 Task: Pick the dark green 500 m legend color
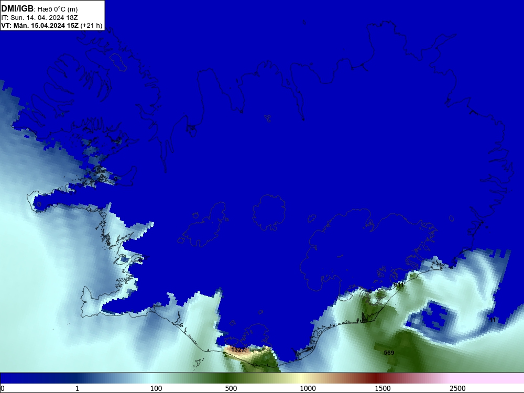click(x=225, y=378)
